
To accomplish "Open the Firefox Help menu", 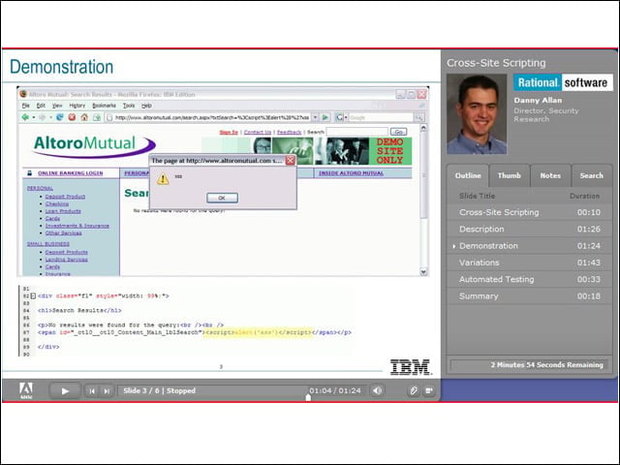I will 146,106.
